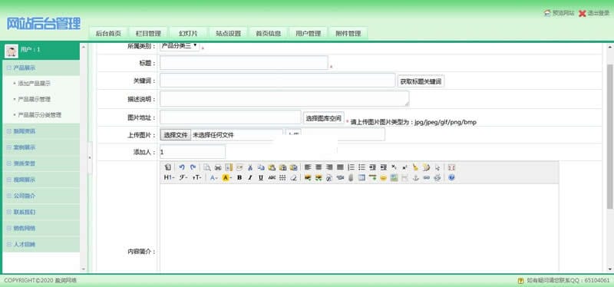Pick text color with the A icon
The width and height of the screenshot is (614, 287).
(x=214, y=177)
